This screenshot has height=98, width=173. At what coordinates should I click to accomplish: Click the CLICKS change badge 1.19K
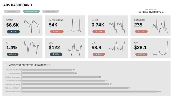click(99, 32)
